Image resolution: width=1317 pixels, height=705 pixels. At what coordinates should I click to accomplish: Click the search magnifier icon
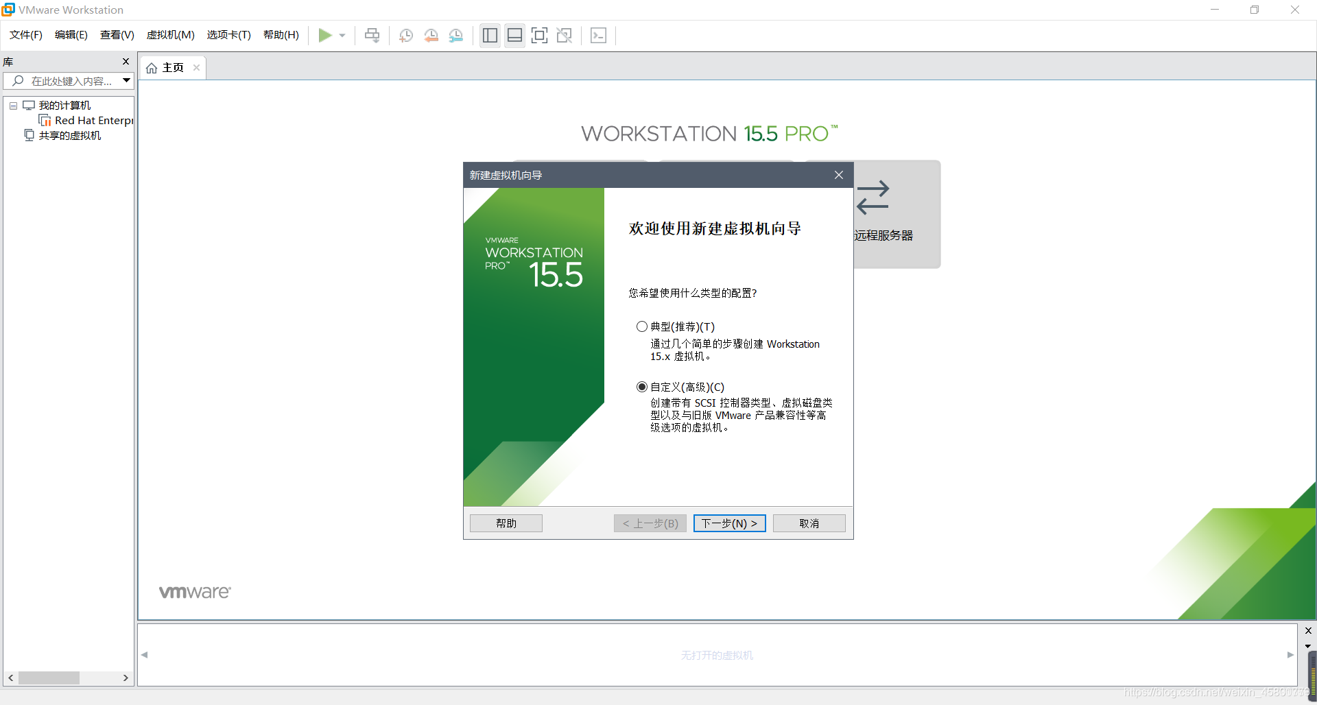pos(19,81)
